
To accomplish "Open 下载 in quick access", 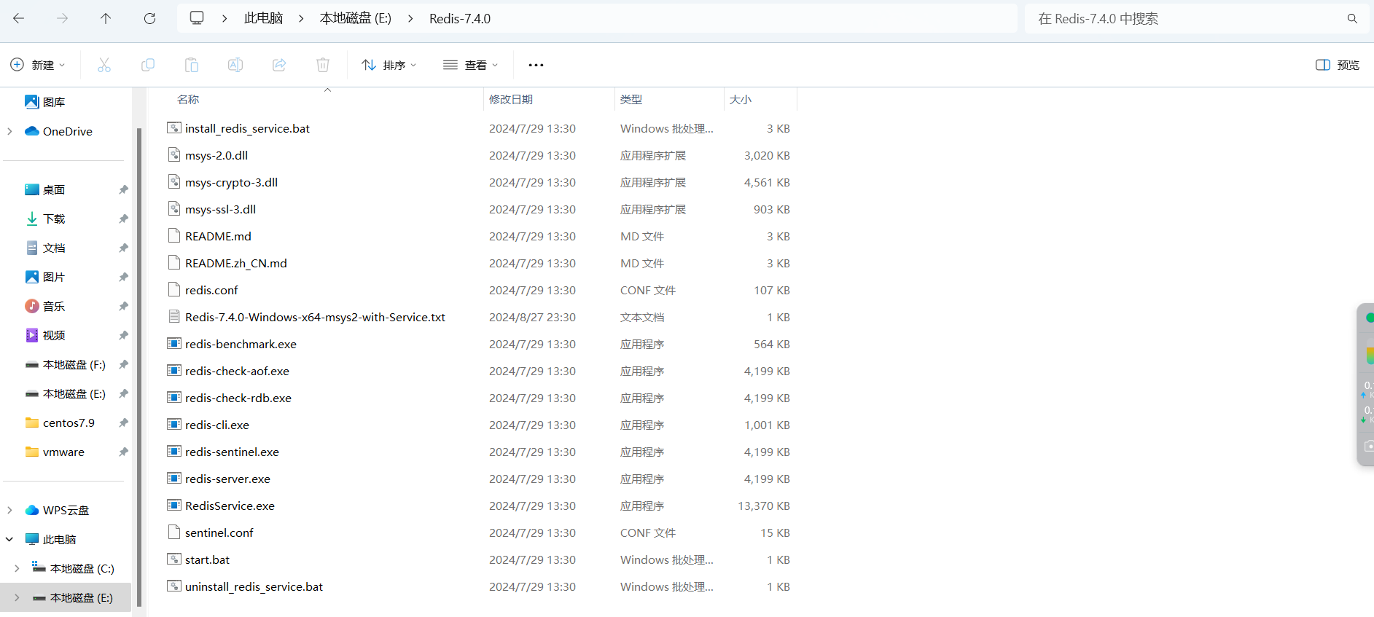I will [45, 219].
